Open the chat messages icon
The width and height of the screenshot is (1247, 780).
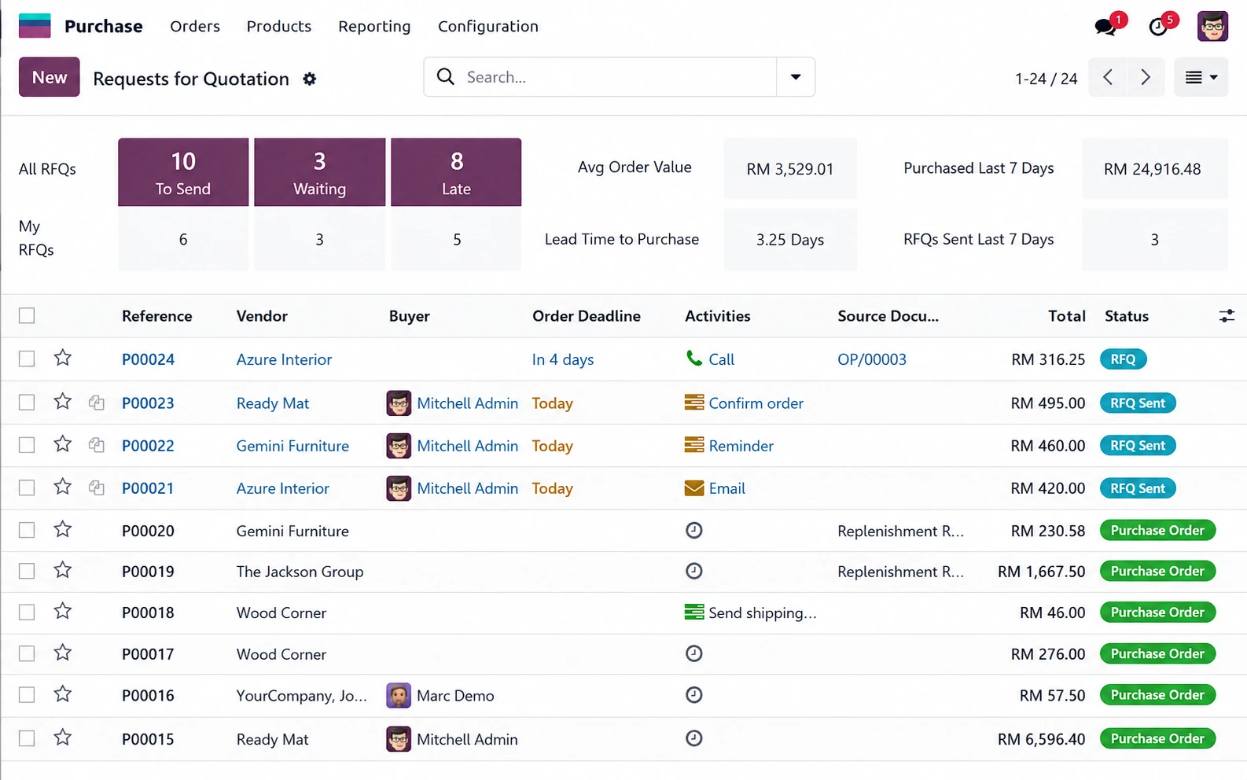[1105, 28]
